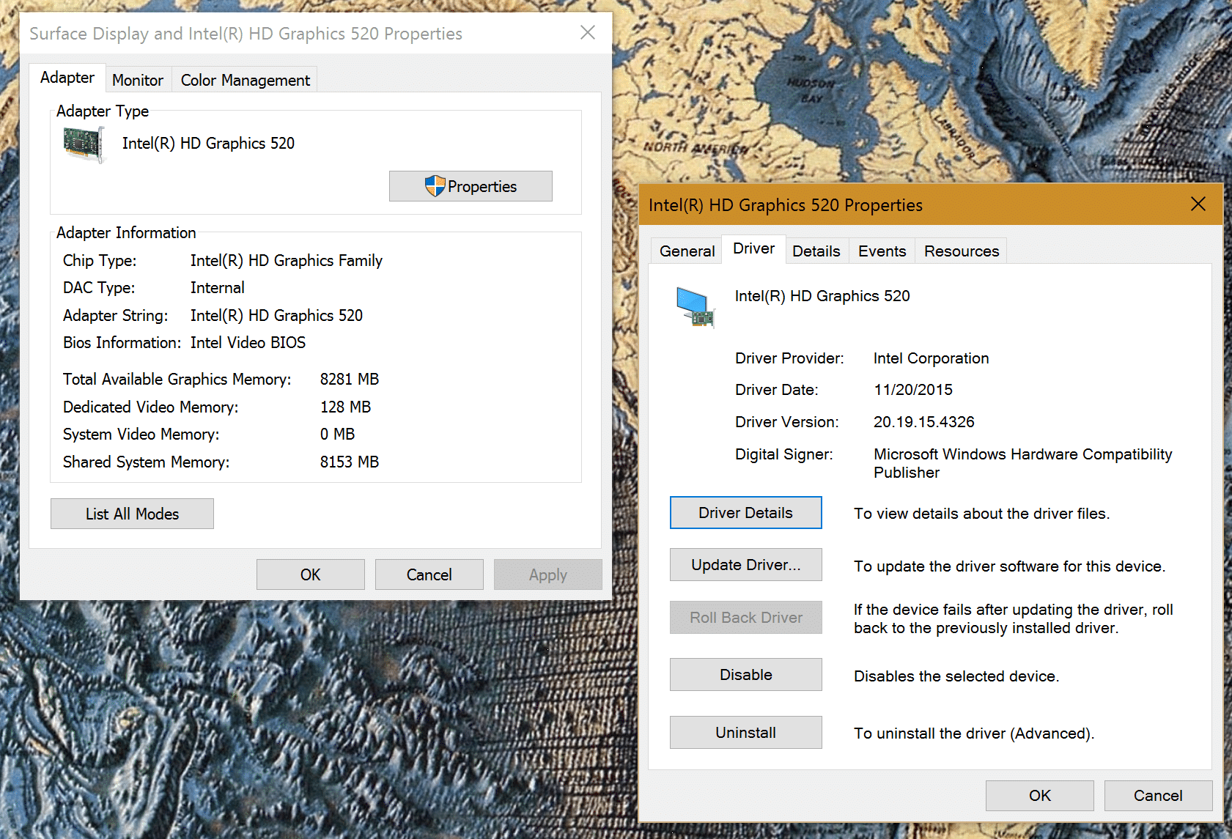
Task: Click OK in the Intel HD Graphics Properties dialog
Action: click(1040, 796)
